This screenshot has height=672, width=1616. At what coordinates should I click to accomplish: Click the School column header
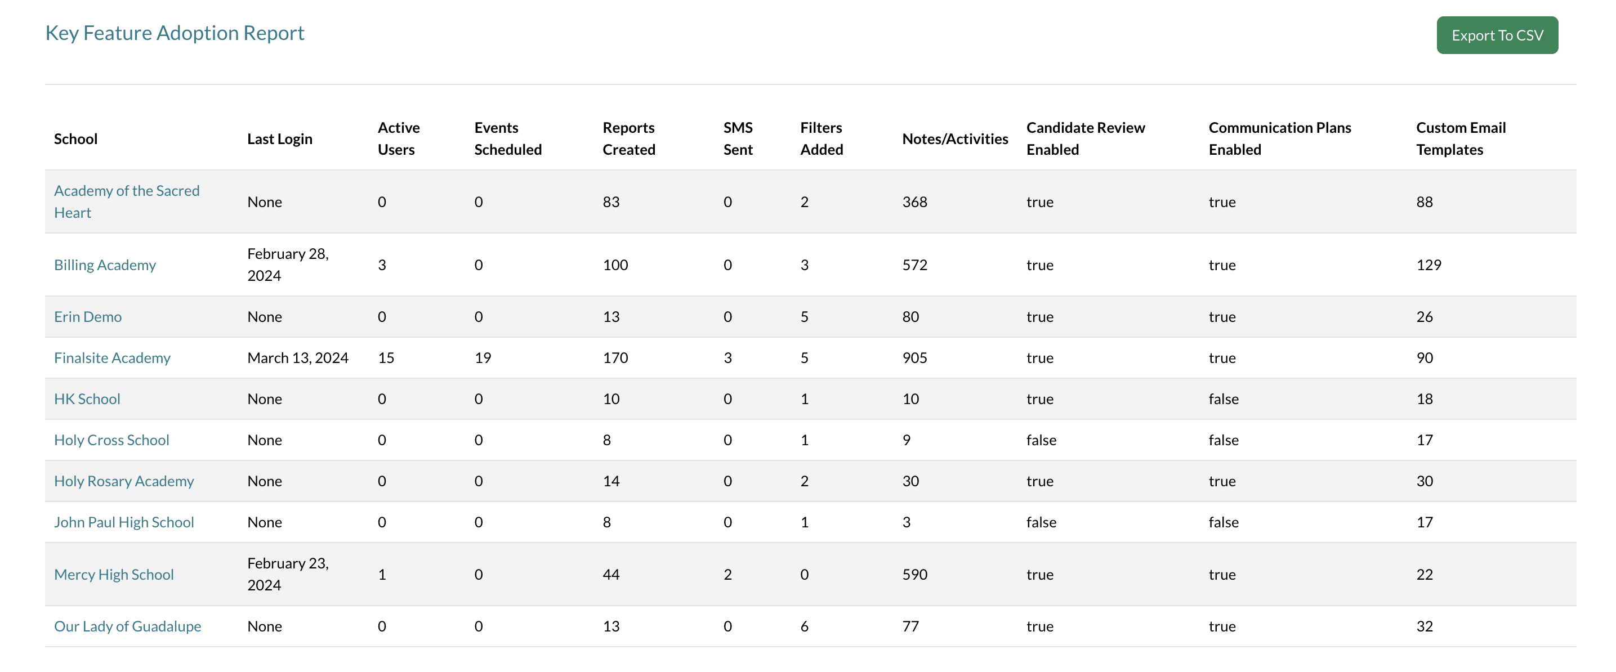75,139
